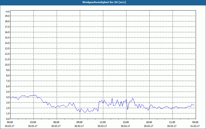Click the "17,0" y-axis label
This screenshot has width=206, height=129.
[7, 27]
